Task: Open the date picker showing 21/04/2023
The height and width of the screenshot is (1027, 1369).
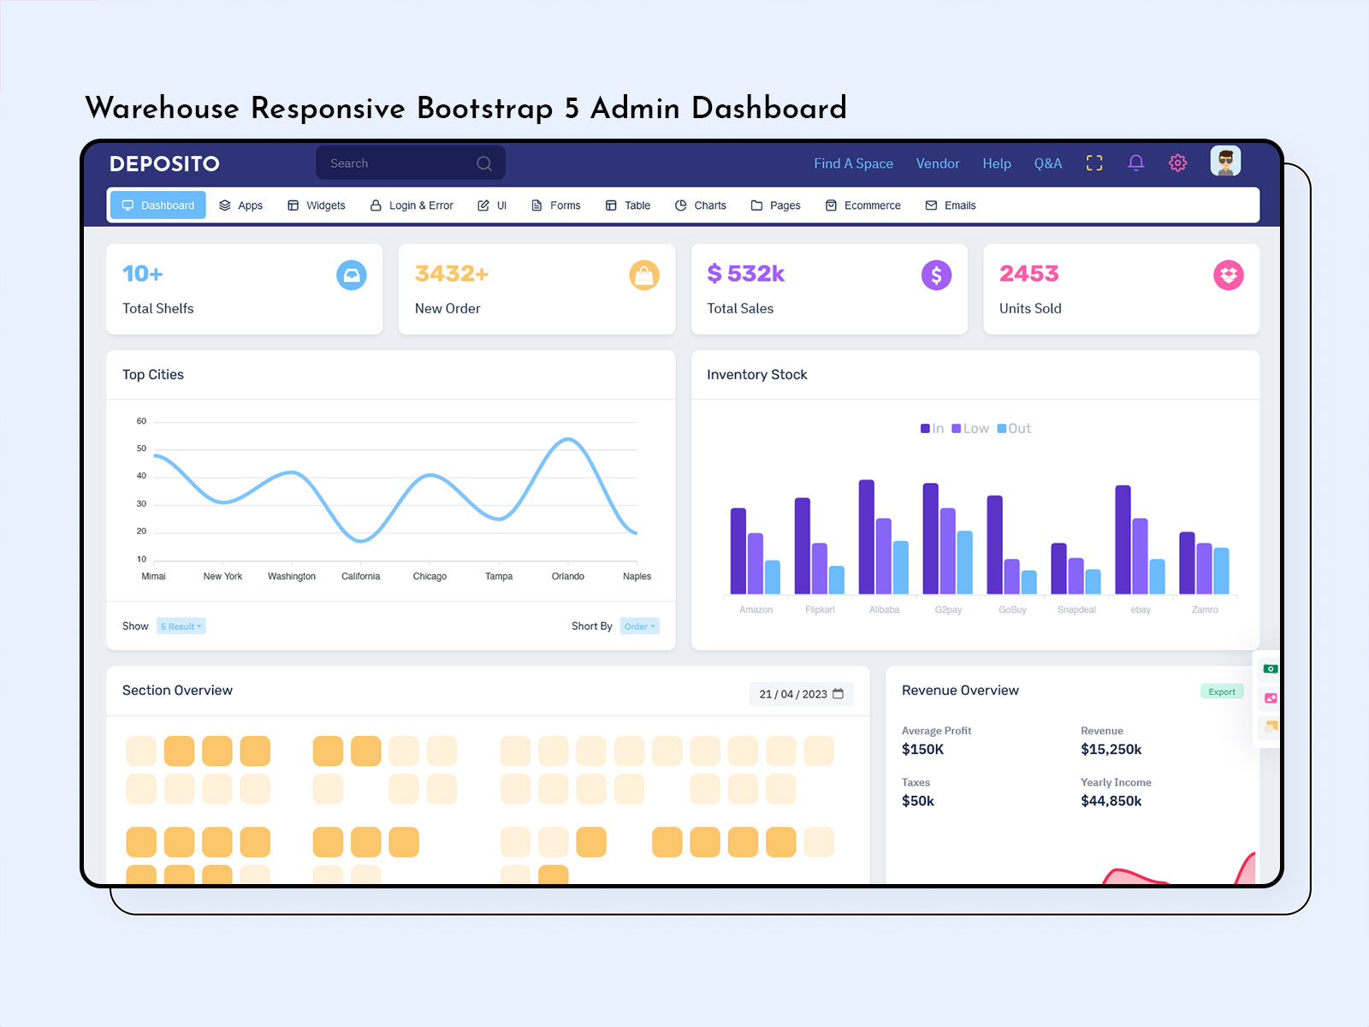Action: pos(801,694)
